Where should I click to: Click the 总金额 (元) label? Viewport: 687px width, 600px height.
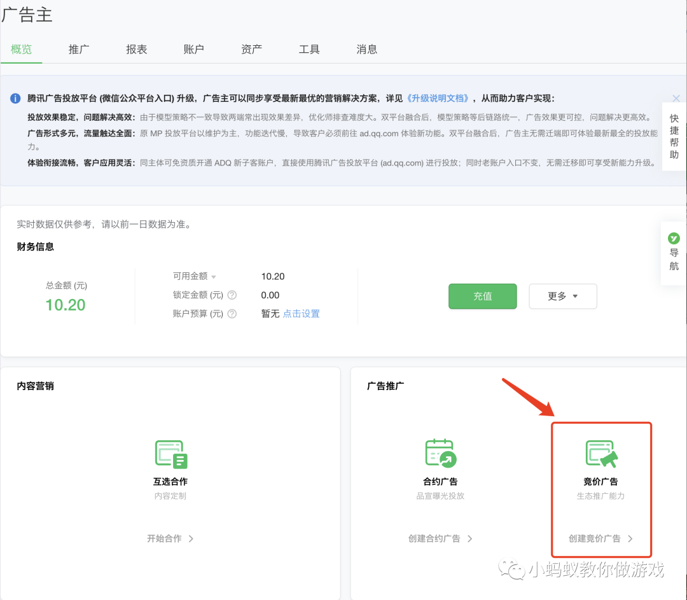coord(67,286)
